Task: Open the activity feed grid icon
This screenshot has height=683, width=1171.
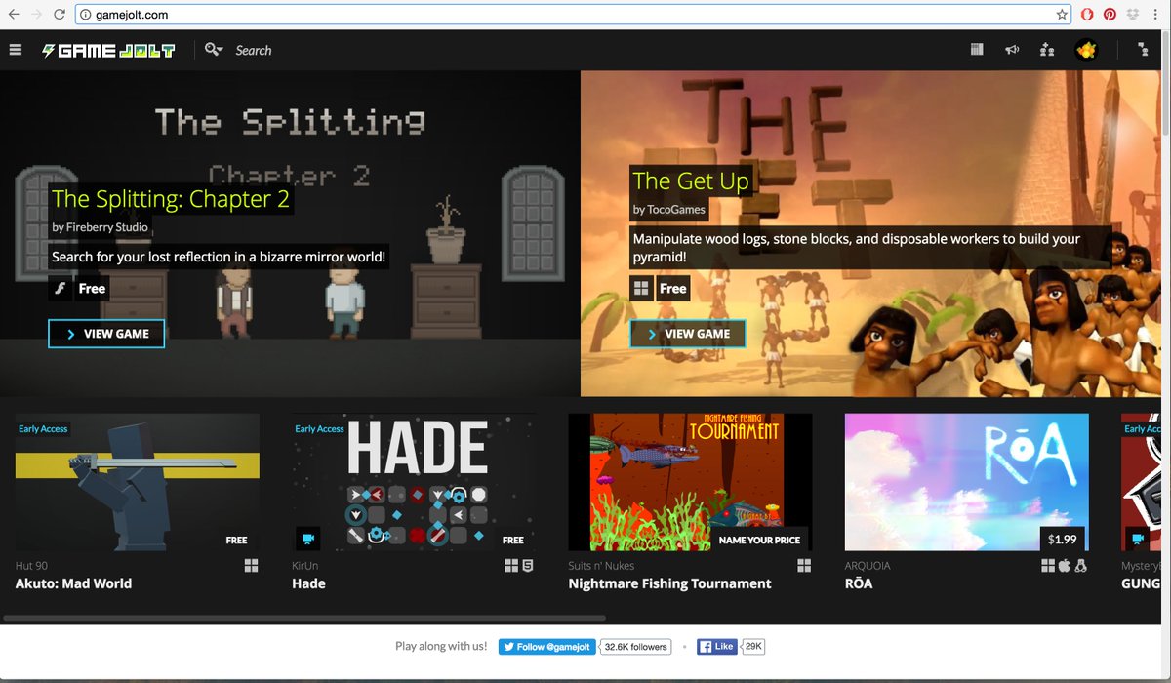Action: (x=977, y=50)
